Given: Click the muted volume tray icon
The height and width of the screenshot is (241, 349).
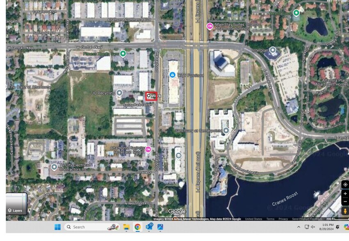Looking at the screenshot, I should pos(313,227).
